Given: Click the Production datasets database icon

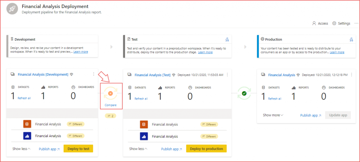Looking at the screenshot, I should click(x=263, y=88).
